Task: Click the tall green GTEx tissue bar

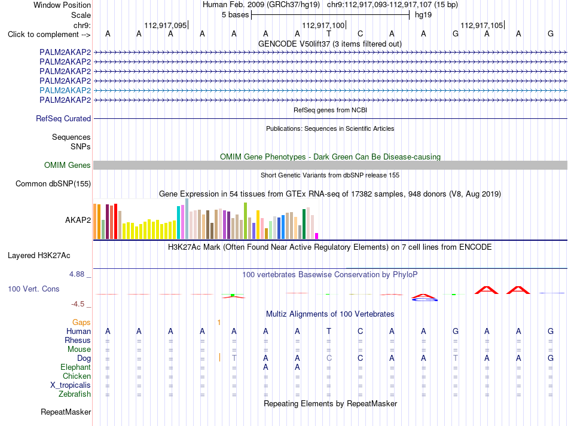Action: tap(245, 221)
